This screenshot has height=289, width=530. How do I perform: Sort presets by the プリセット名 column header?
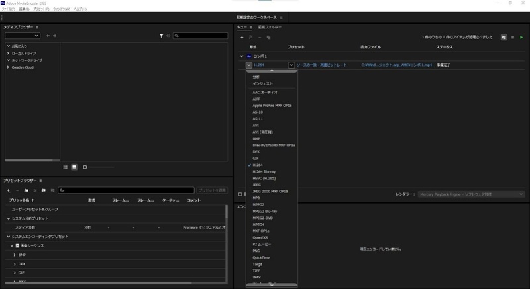coord(21,200)
